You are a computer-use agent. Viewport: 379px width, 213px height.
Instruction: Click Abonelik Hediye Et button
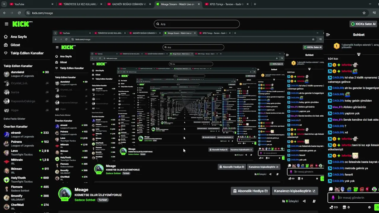(250, 191)
